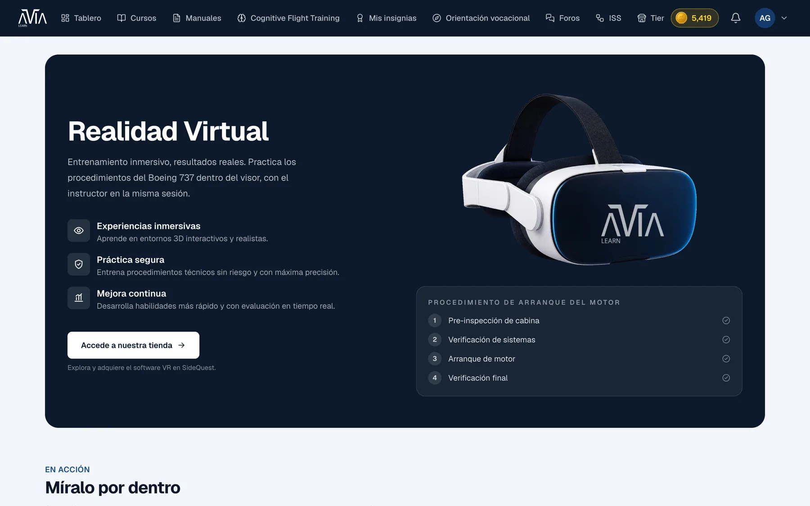Image resolution: width=810 pixels, height=506 pixels.
Task: Click check icon for Verificación de sistemas
Action: coord(726,340)
